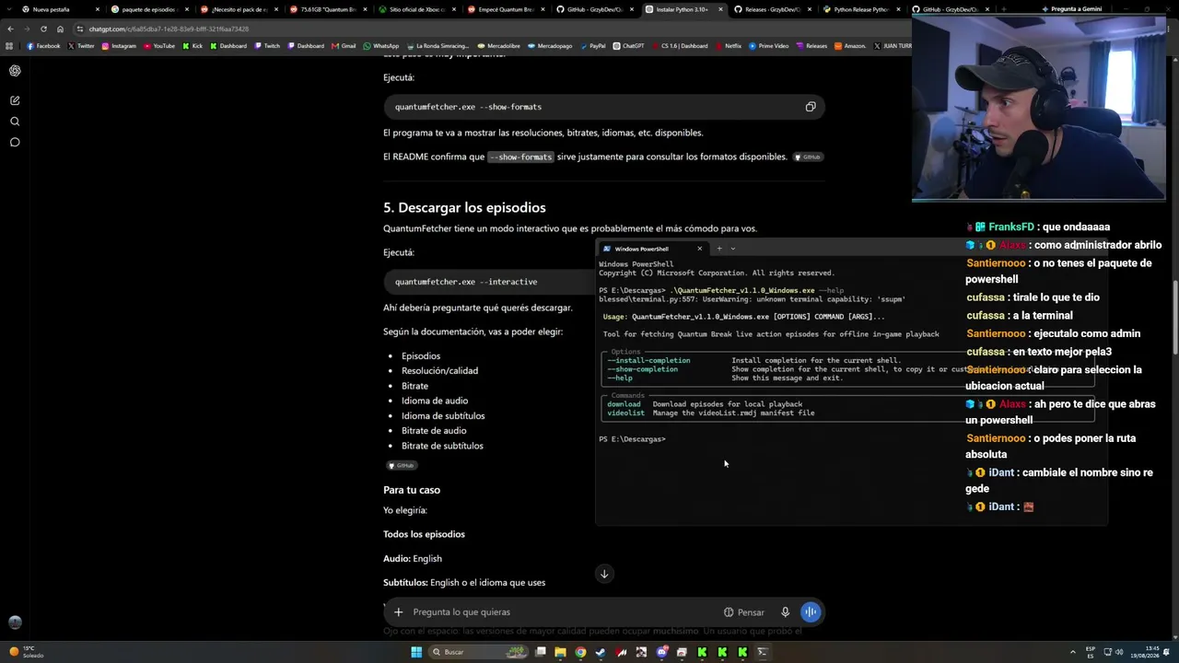The image size is (1179, 663).
Task: Open File Explorer from the taskbar
Action: pos(560,652)
